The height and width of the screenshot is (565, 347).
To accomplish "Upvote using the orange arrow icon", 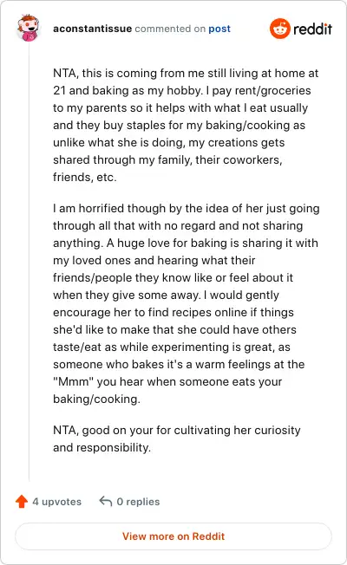I will coord(22,501).
